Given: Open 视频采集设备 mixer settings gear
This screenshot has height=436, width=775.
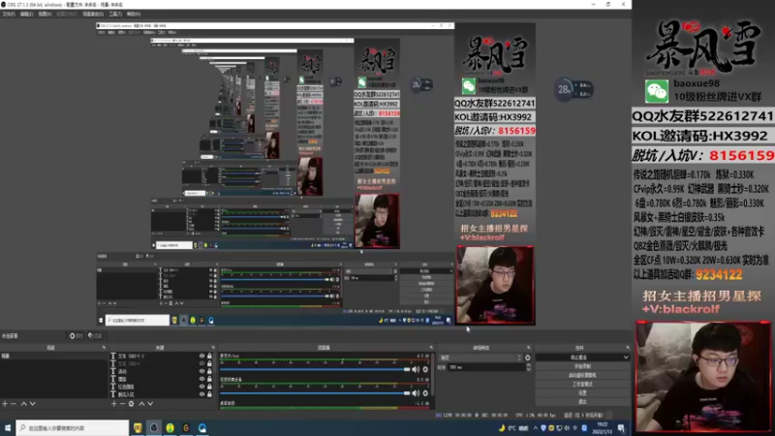Looking at the screenshot, I should point(425,393).
